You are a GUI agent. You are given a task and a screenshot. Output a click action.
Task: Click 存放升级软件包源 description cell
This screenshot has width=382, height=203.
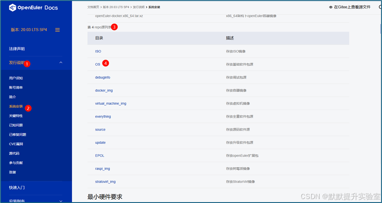240,142
